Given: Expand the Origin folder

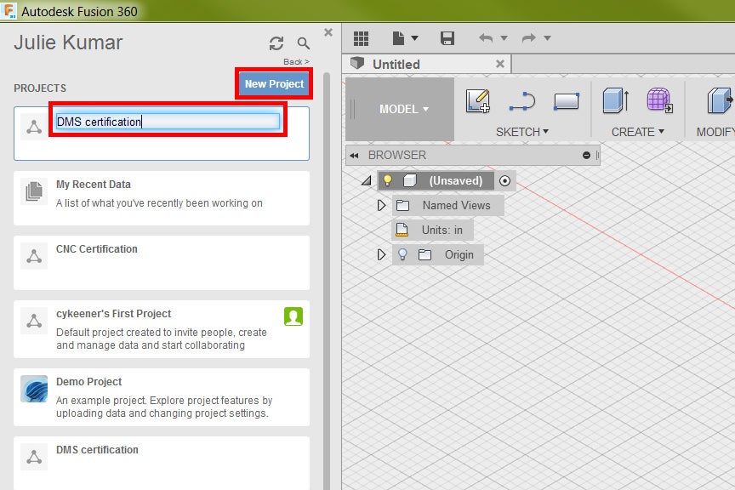Looking at the screenshot, I should point(381,254).
